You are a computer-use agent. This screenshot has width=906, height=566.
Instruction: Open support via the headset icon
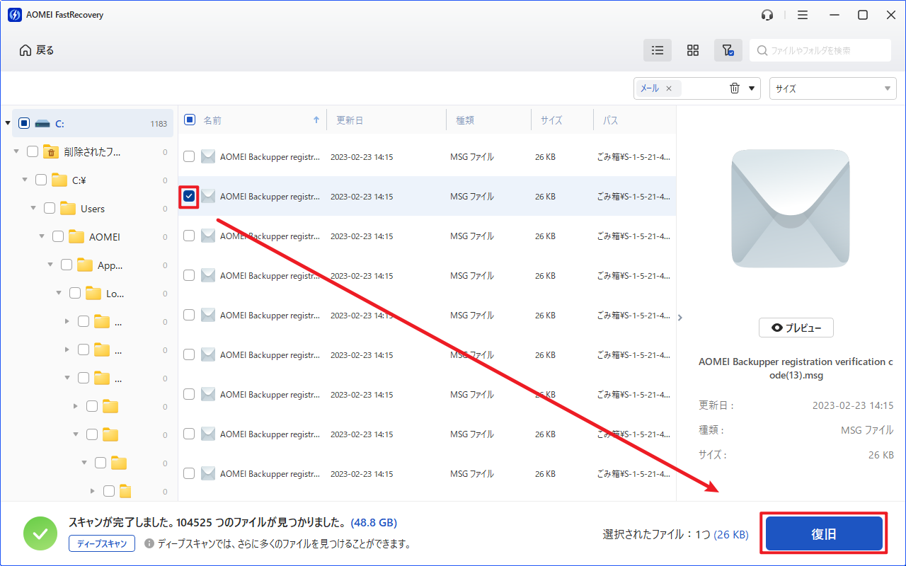[x=767, y=15]
